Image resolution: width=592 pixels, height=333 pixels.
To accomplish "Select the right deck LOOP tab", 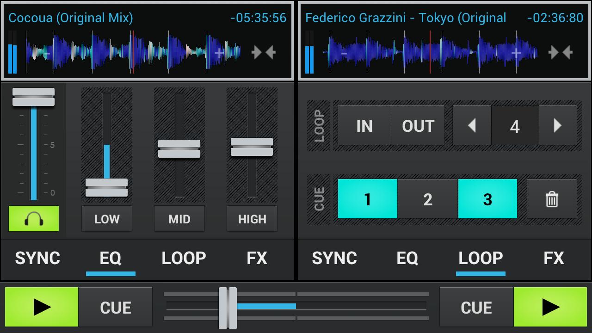I will 481,258.
